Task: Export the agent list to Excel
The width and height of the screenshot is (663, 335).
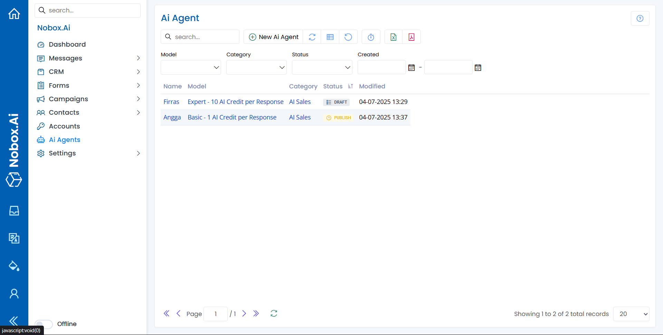Action: pyautogui.click(x=393, y=37)
